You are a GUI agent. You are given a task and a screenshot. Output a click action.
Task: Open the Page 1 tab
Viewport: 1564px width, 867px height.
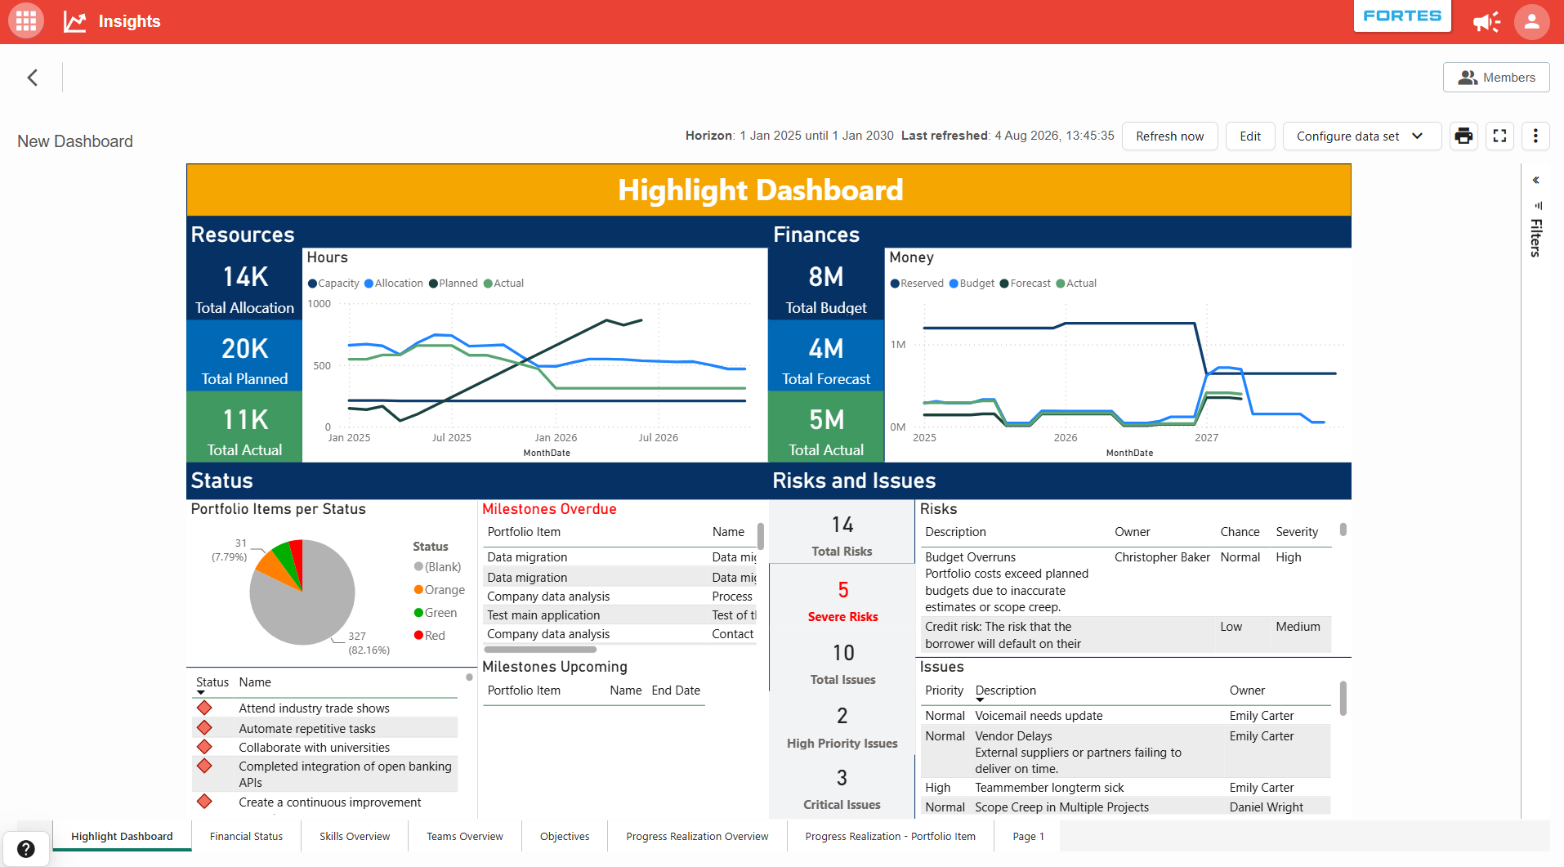point(1028,836)
